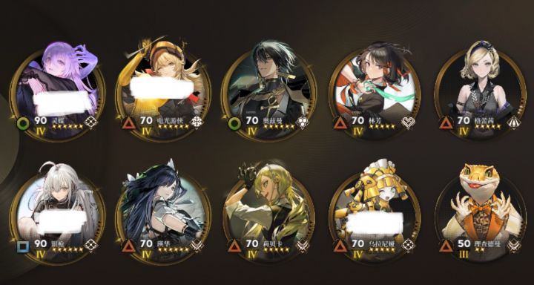
Task: Click the heart-shaped class icon on 林芳
Action: 408,122
